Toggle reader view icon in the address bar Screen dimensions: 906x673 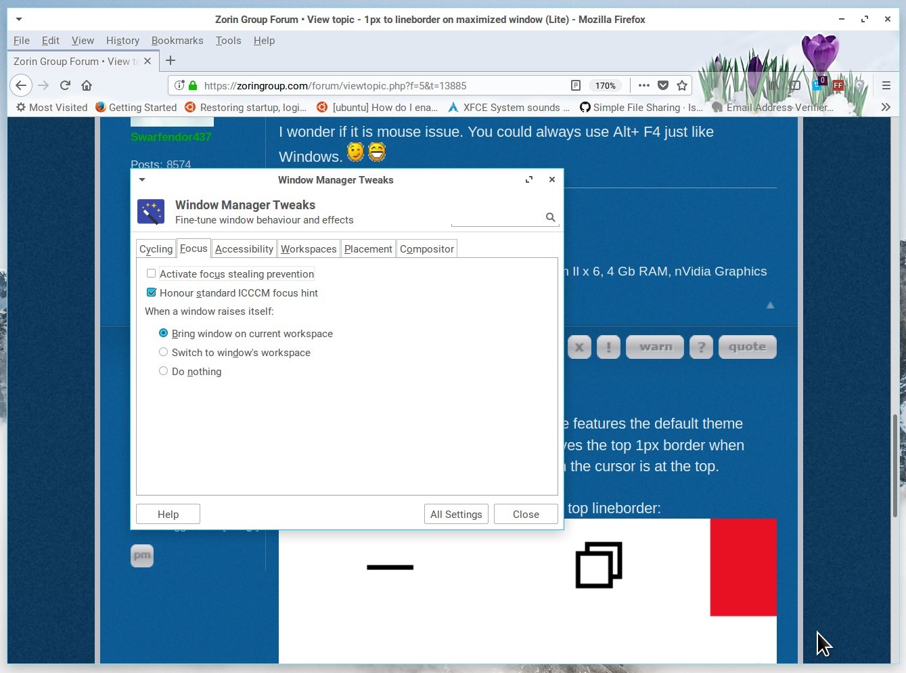tap(575, 85)
